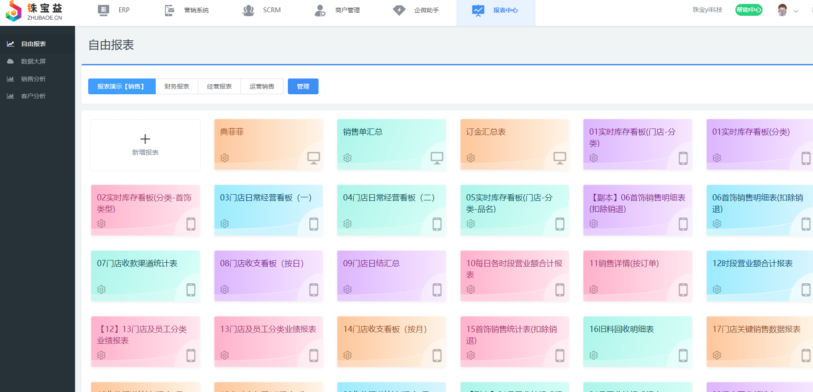Click the 自由报表 page heading
This screenshot has height=392, width=813.
pos(111,45)
